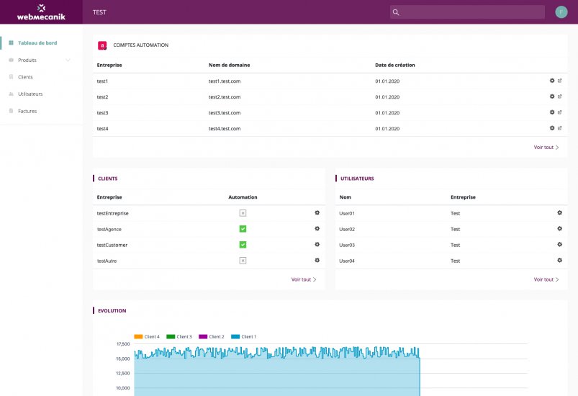Viewport: 578px width, 396px height.
Task: Open settings gear for test3 account
Action: pyautogui.click(x=552, y=112)
